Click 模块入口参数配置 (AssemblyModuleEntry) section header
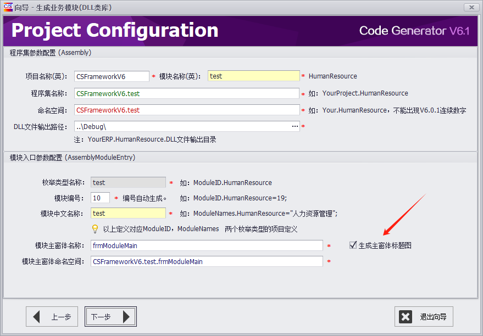This screenshot has height=336, width=483. (73, 158)
